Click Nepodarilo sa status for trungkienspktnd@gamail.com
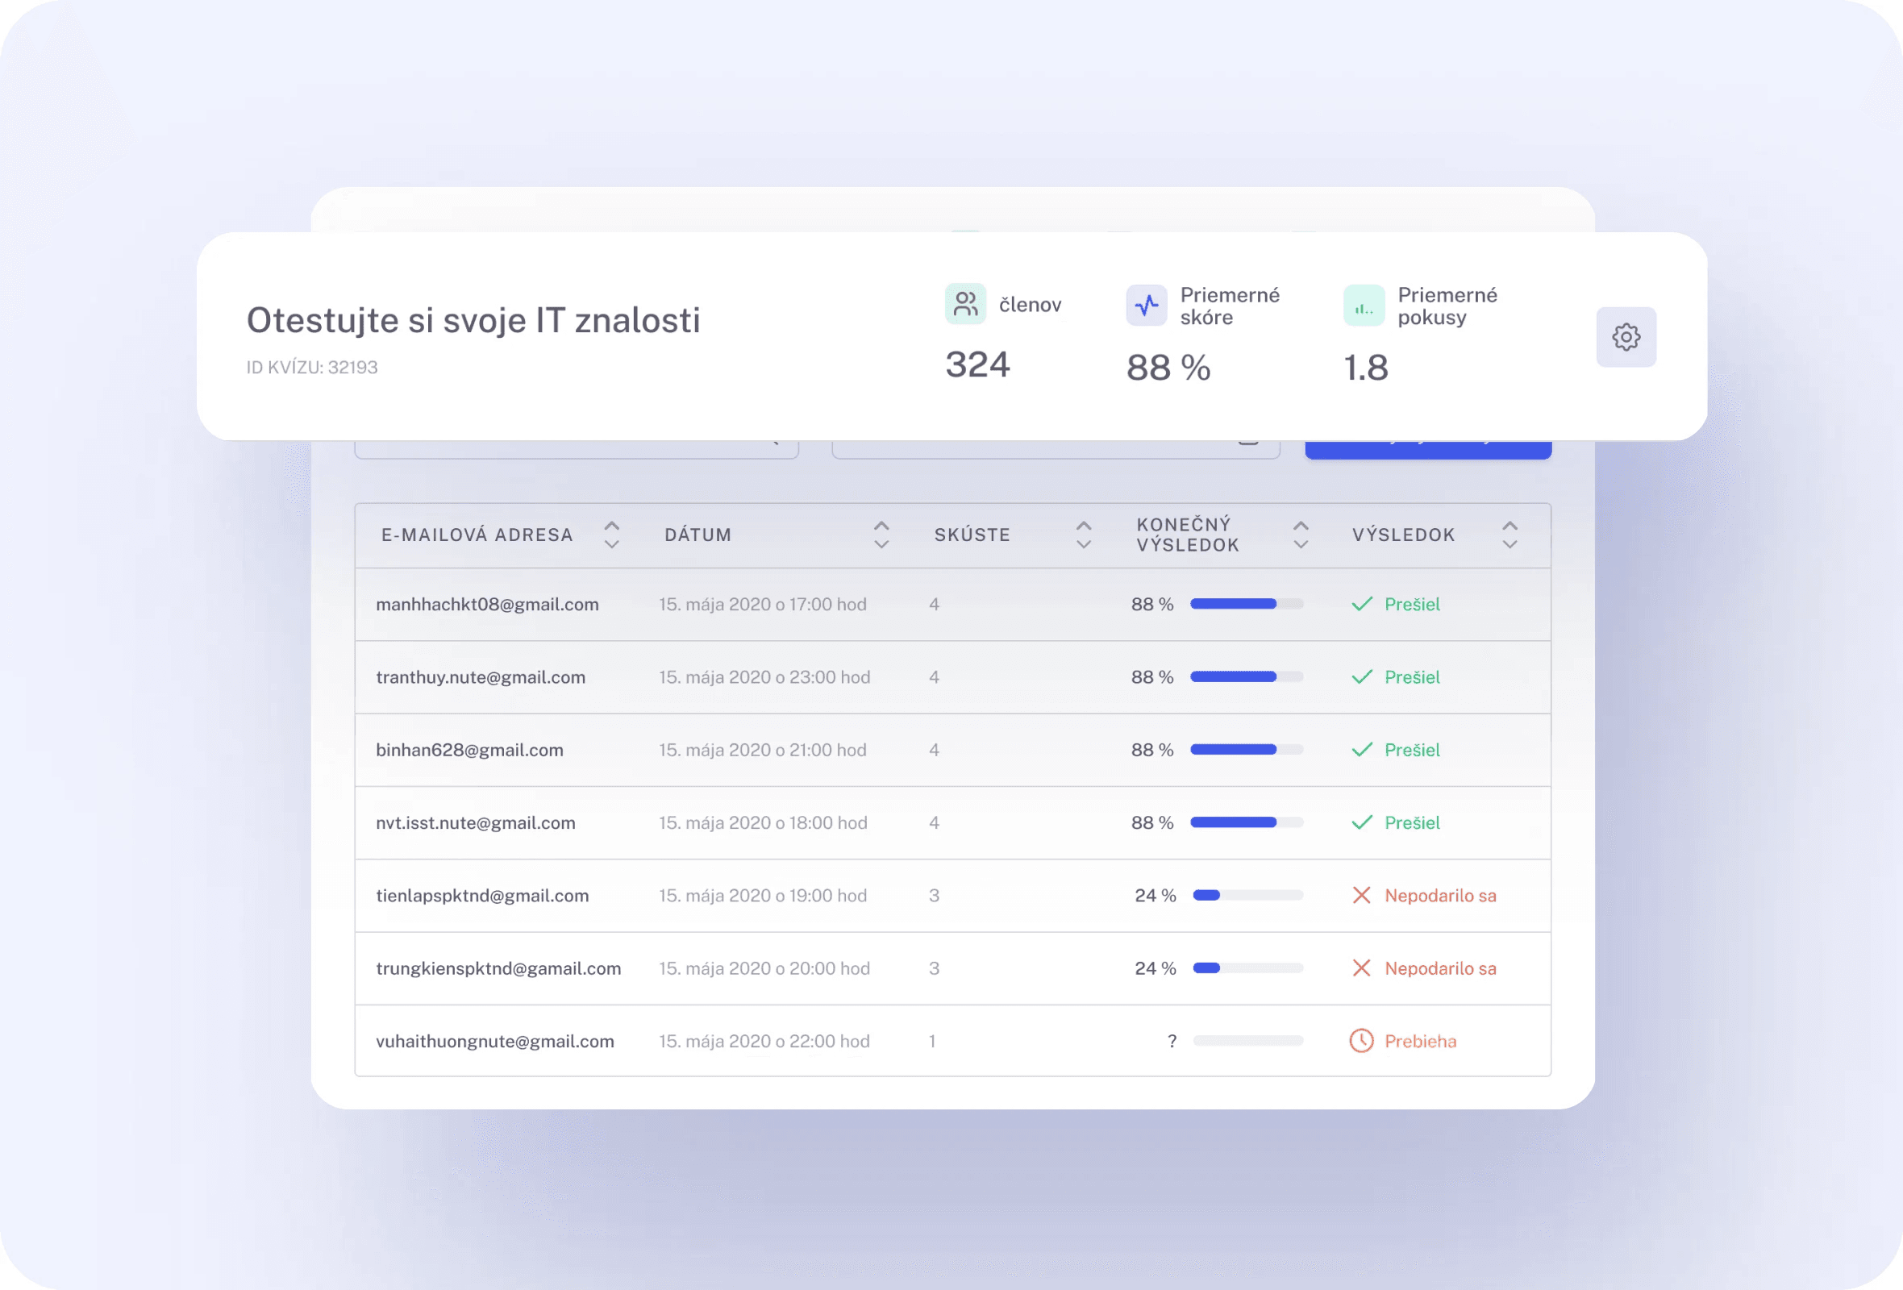Viewport: 1903px width, 1290px height. [1440, 968]
